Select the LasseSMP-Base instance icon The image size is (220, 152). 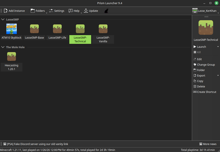34,29
